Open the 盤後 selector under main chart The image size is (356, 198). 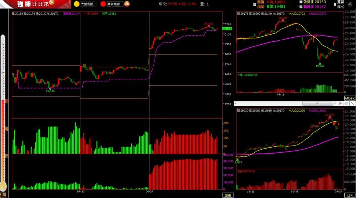pos(226,195)
